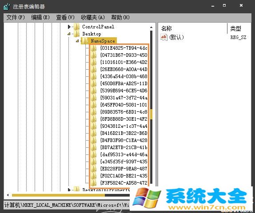Screen dimensions: 255x213
Task: Select key {89D83576-6BD1-4c8
Action: tap(124, 112)
